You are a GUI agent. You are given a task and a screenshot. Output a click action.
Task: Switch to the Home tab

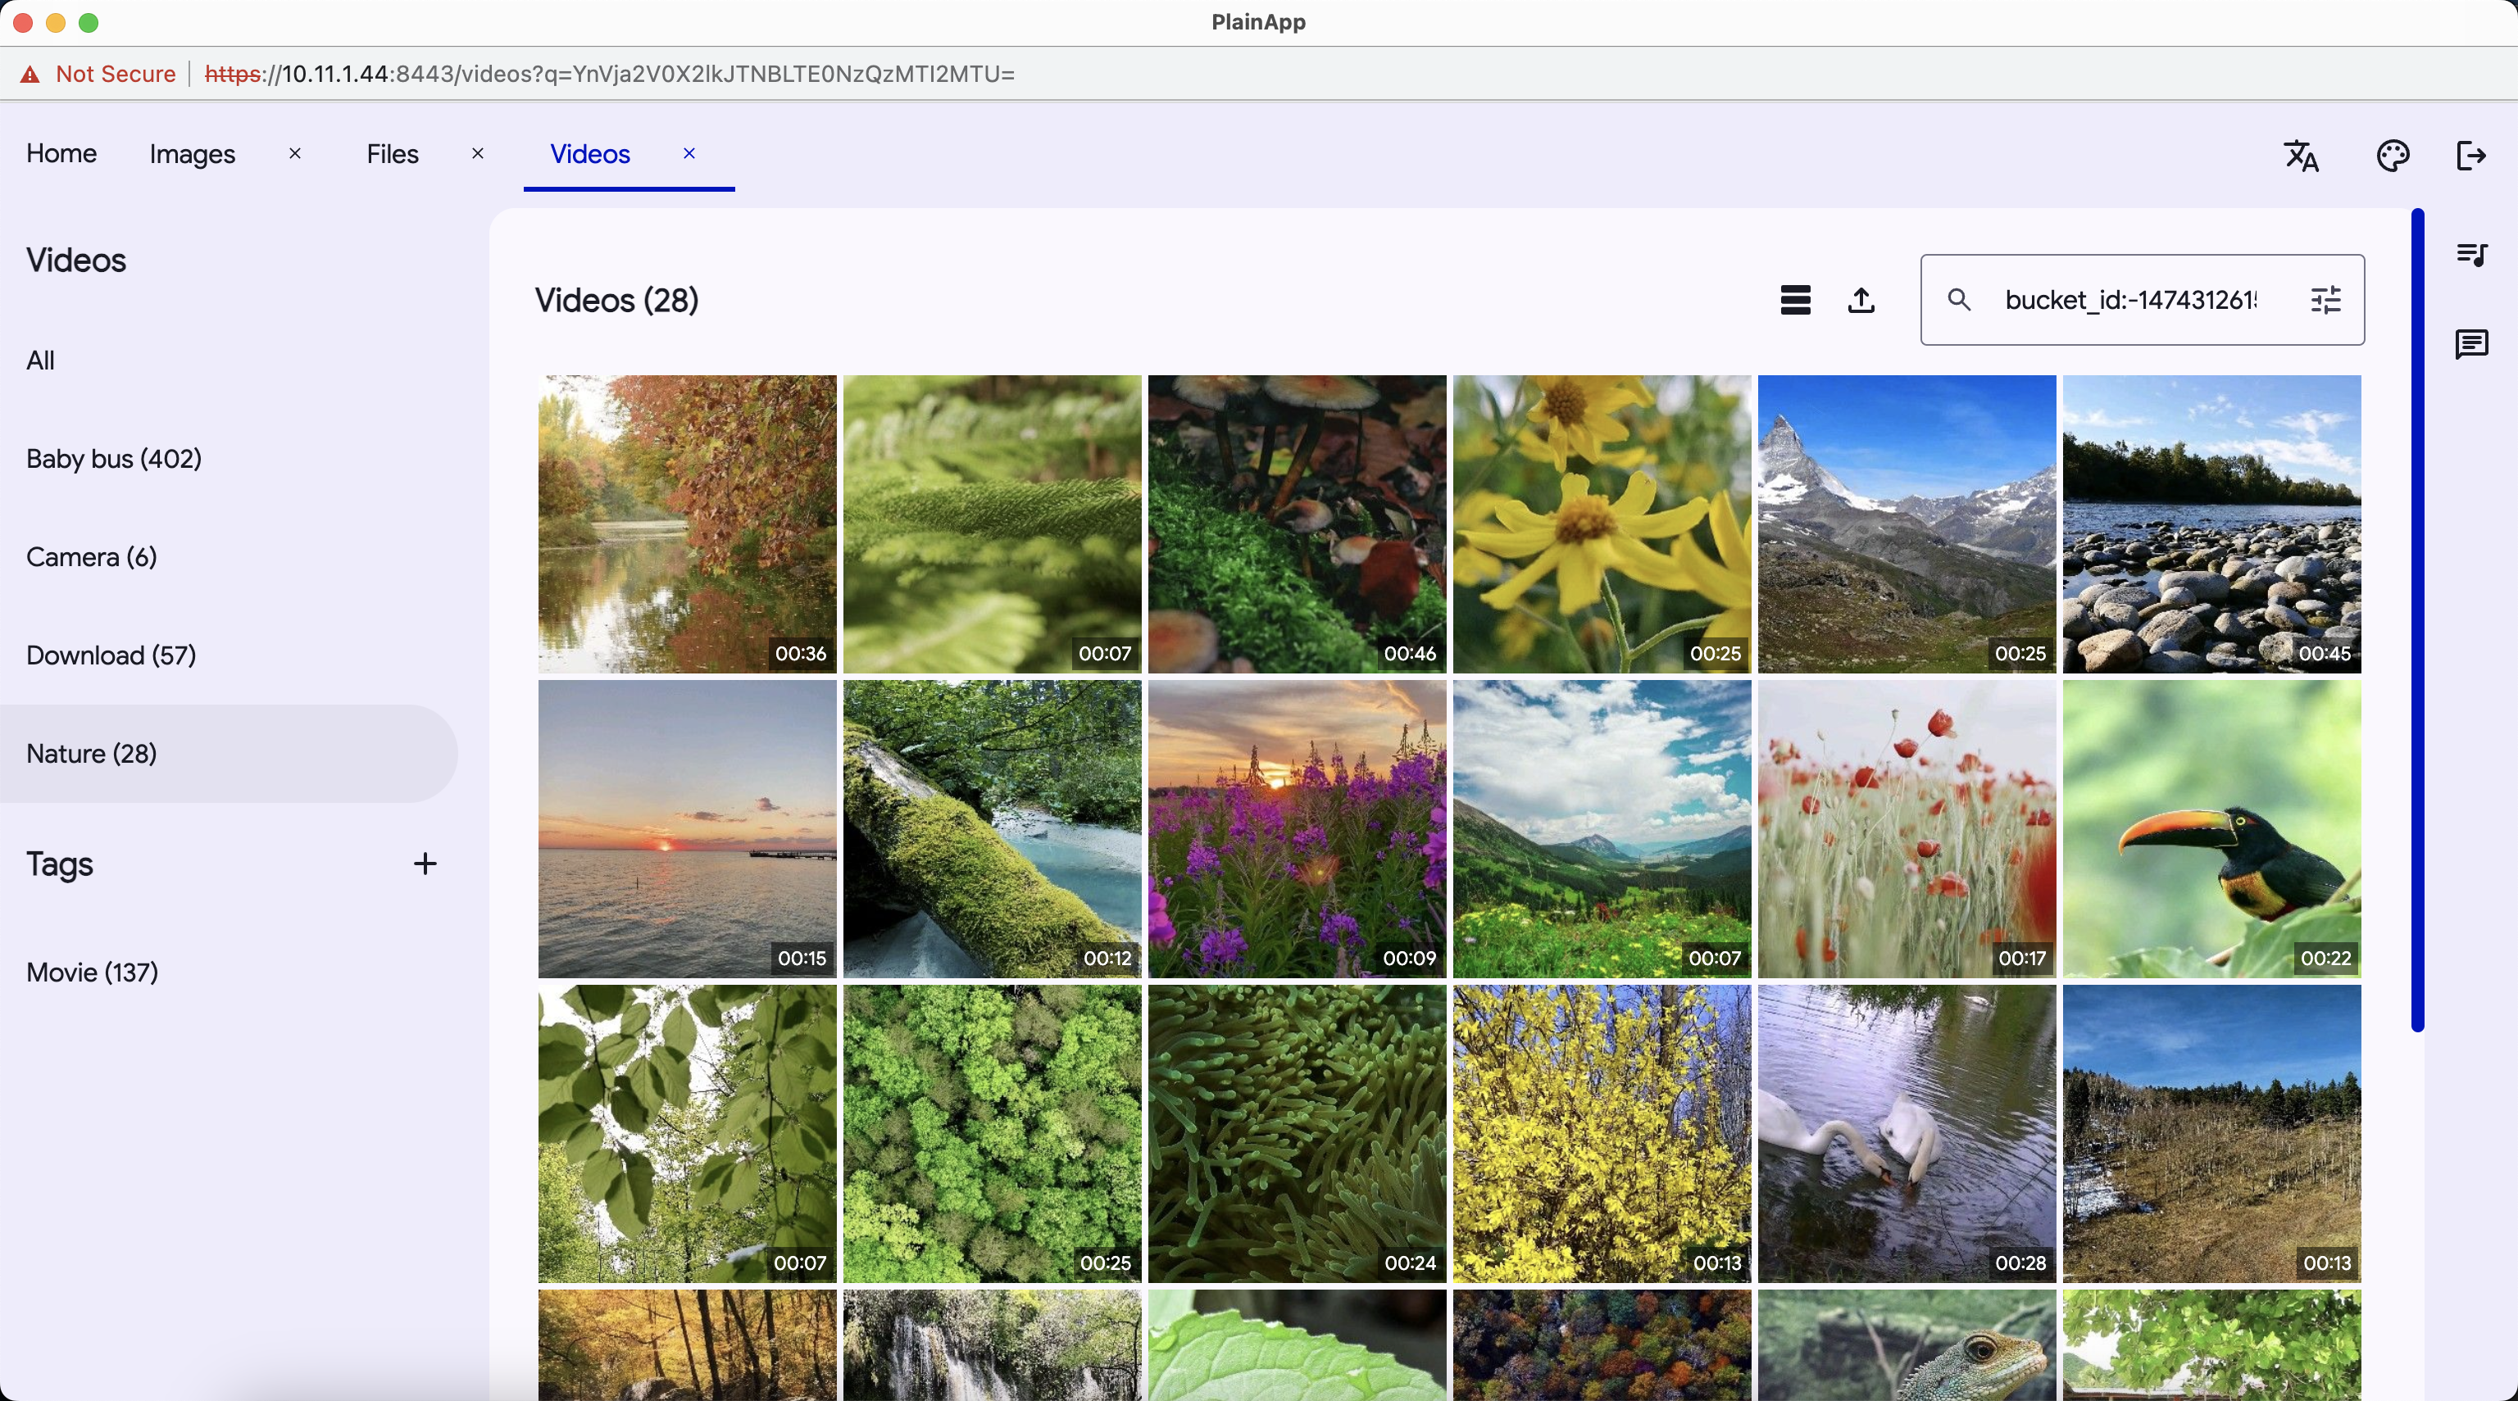coord(61,153)
